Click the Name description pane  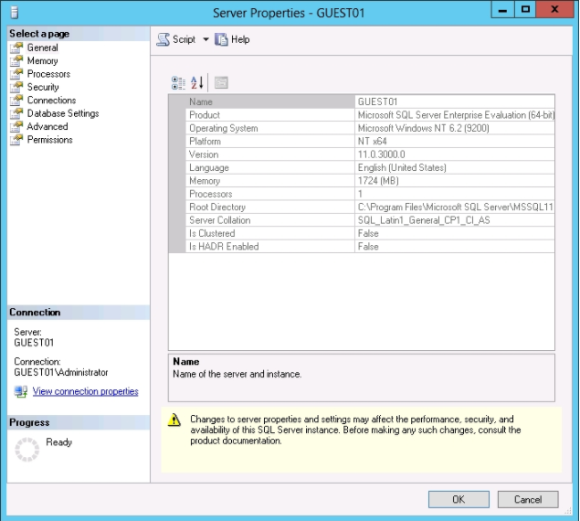pos(362,377)
